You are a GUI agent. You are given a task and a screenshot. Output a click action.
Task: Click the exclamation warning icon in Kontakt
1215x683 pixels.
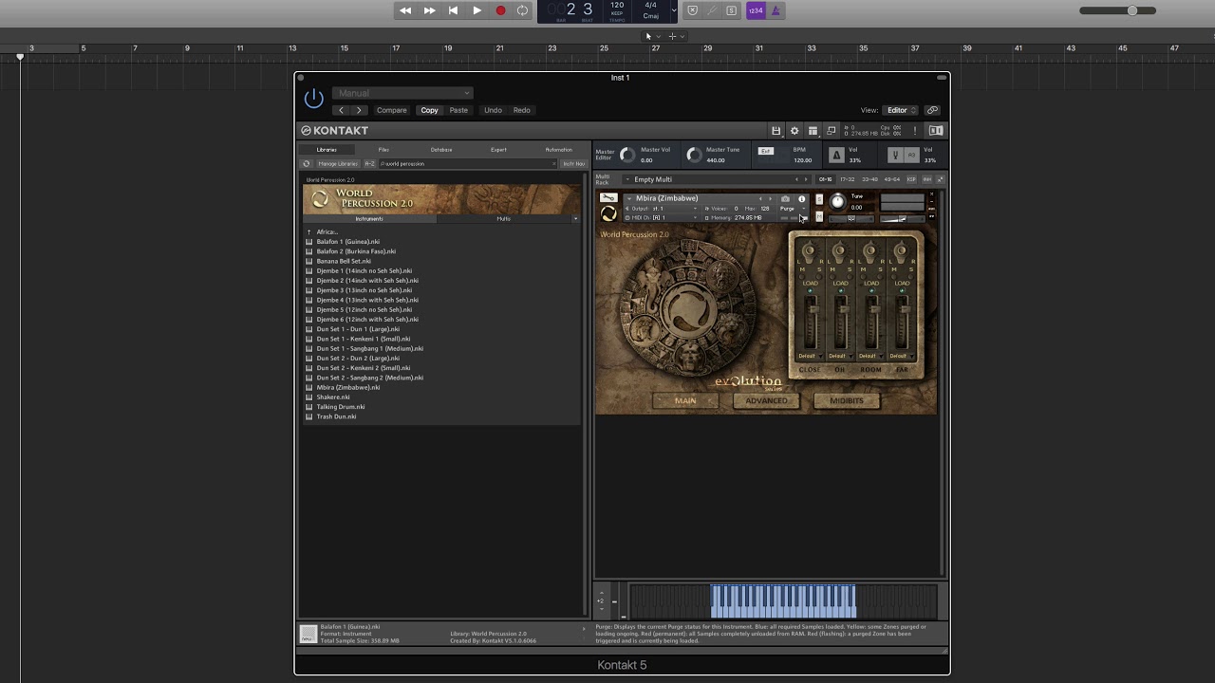click(915, 131)
